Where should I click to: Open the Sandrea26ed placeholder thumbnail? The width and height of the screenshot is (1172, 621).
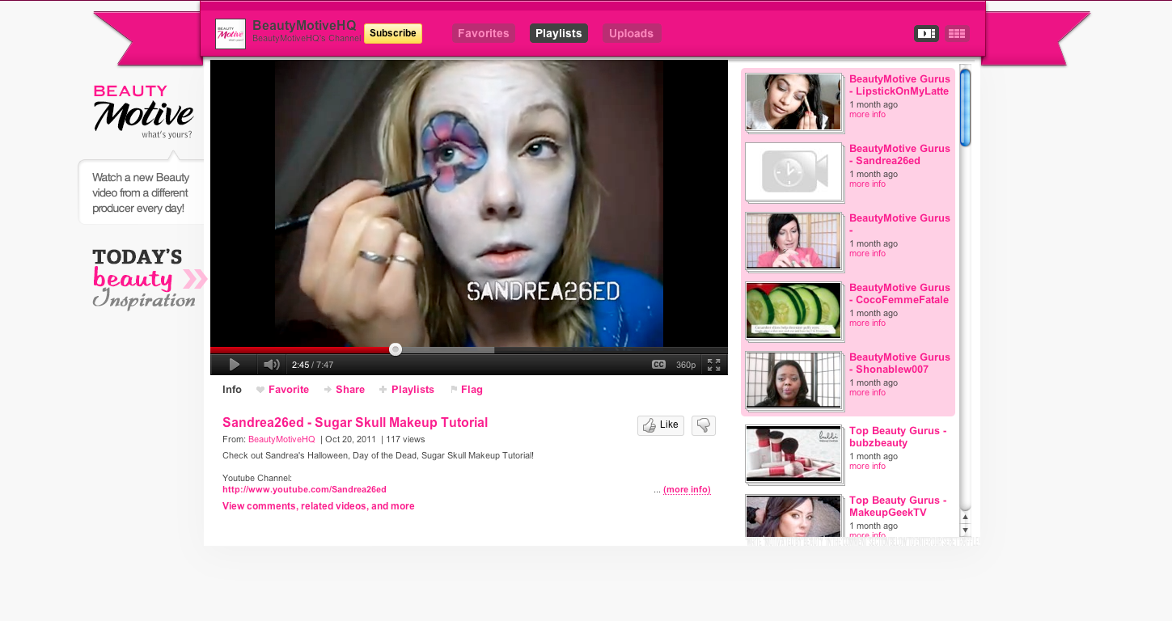click(x=793, y=171)
